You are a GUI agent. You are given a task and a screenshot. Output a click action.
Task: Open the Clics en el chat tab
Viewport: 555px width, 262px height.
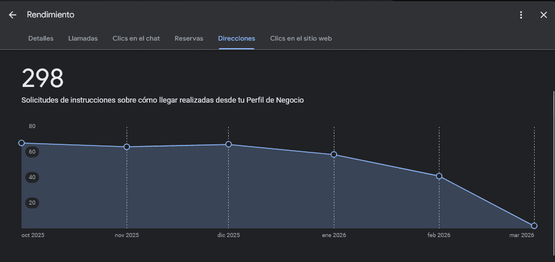[x=136, y=38]
